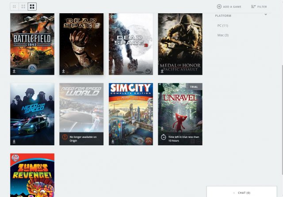283x197 pixels.
Task: Open Medal of Honor Pacific Assault tile
Action: pos(180,44)
